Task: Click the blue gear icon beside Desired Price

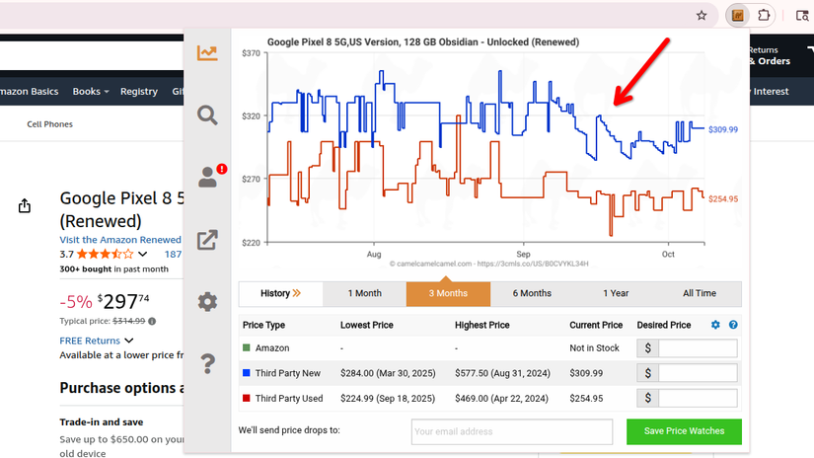Action: point(716,325)
